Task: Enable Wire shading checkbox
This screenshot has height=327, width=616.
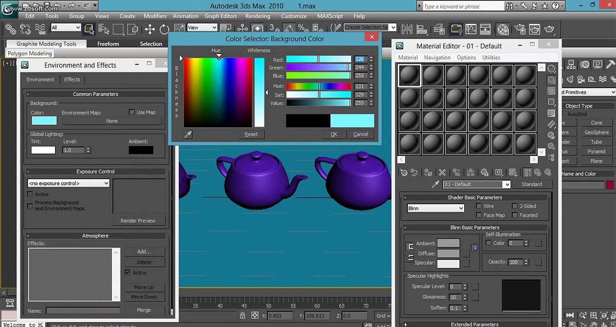Action: click(479, 206)
